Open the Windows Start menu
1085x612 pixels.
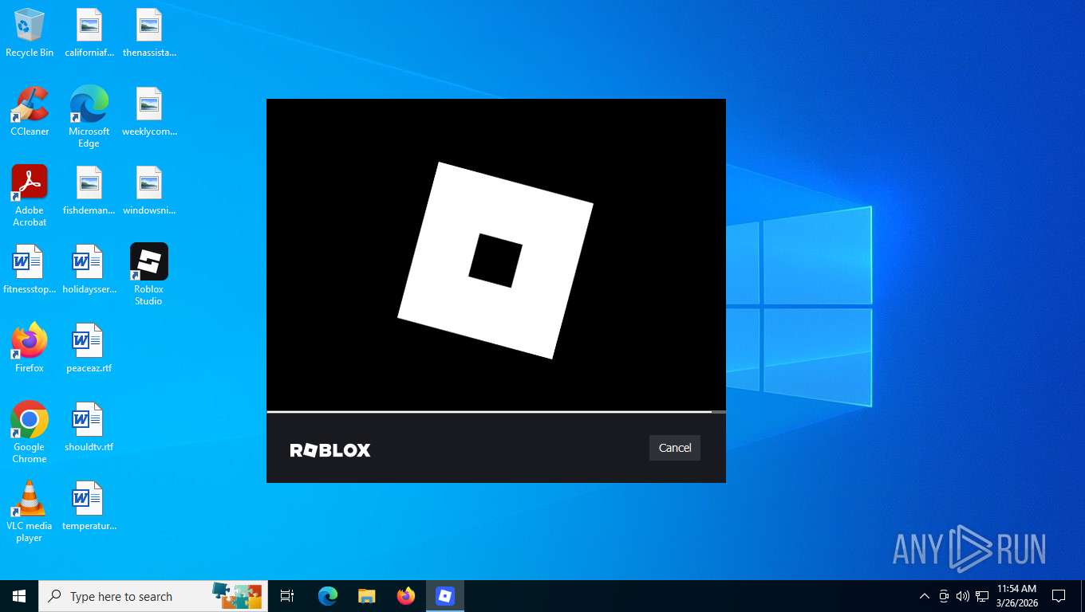coord(19,596)
